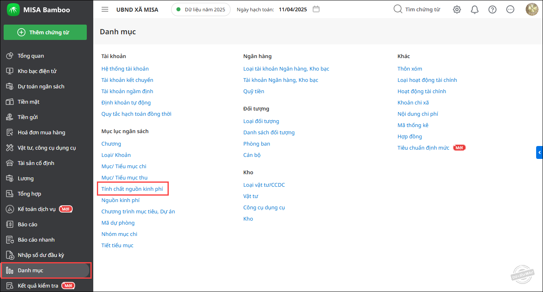Open Nhóm mục chi link

click(120, 234)
